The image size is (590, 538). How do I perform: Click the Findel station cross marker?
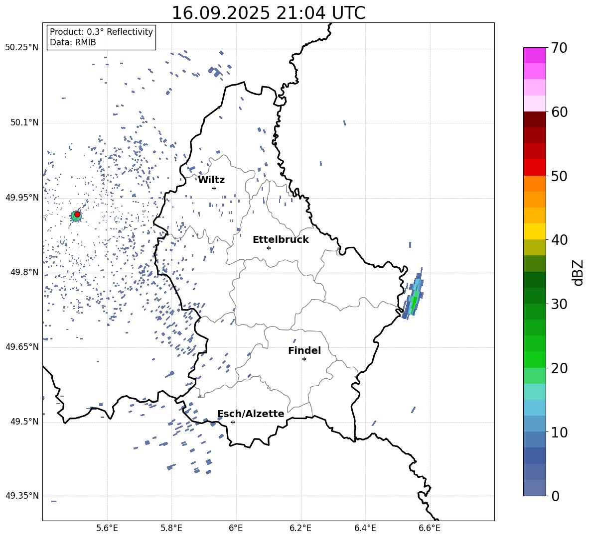coord(304,359)
